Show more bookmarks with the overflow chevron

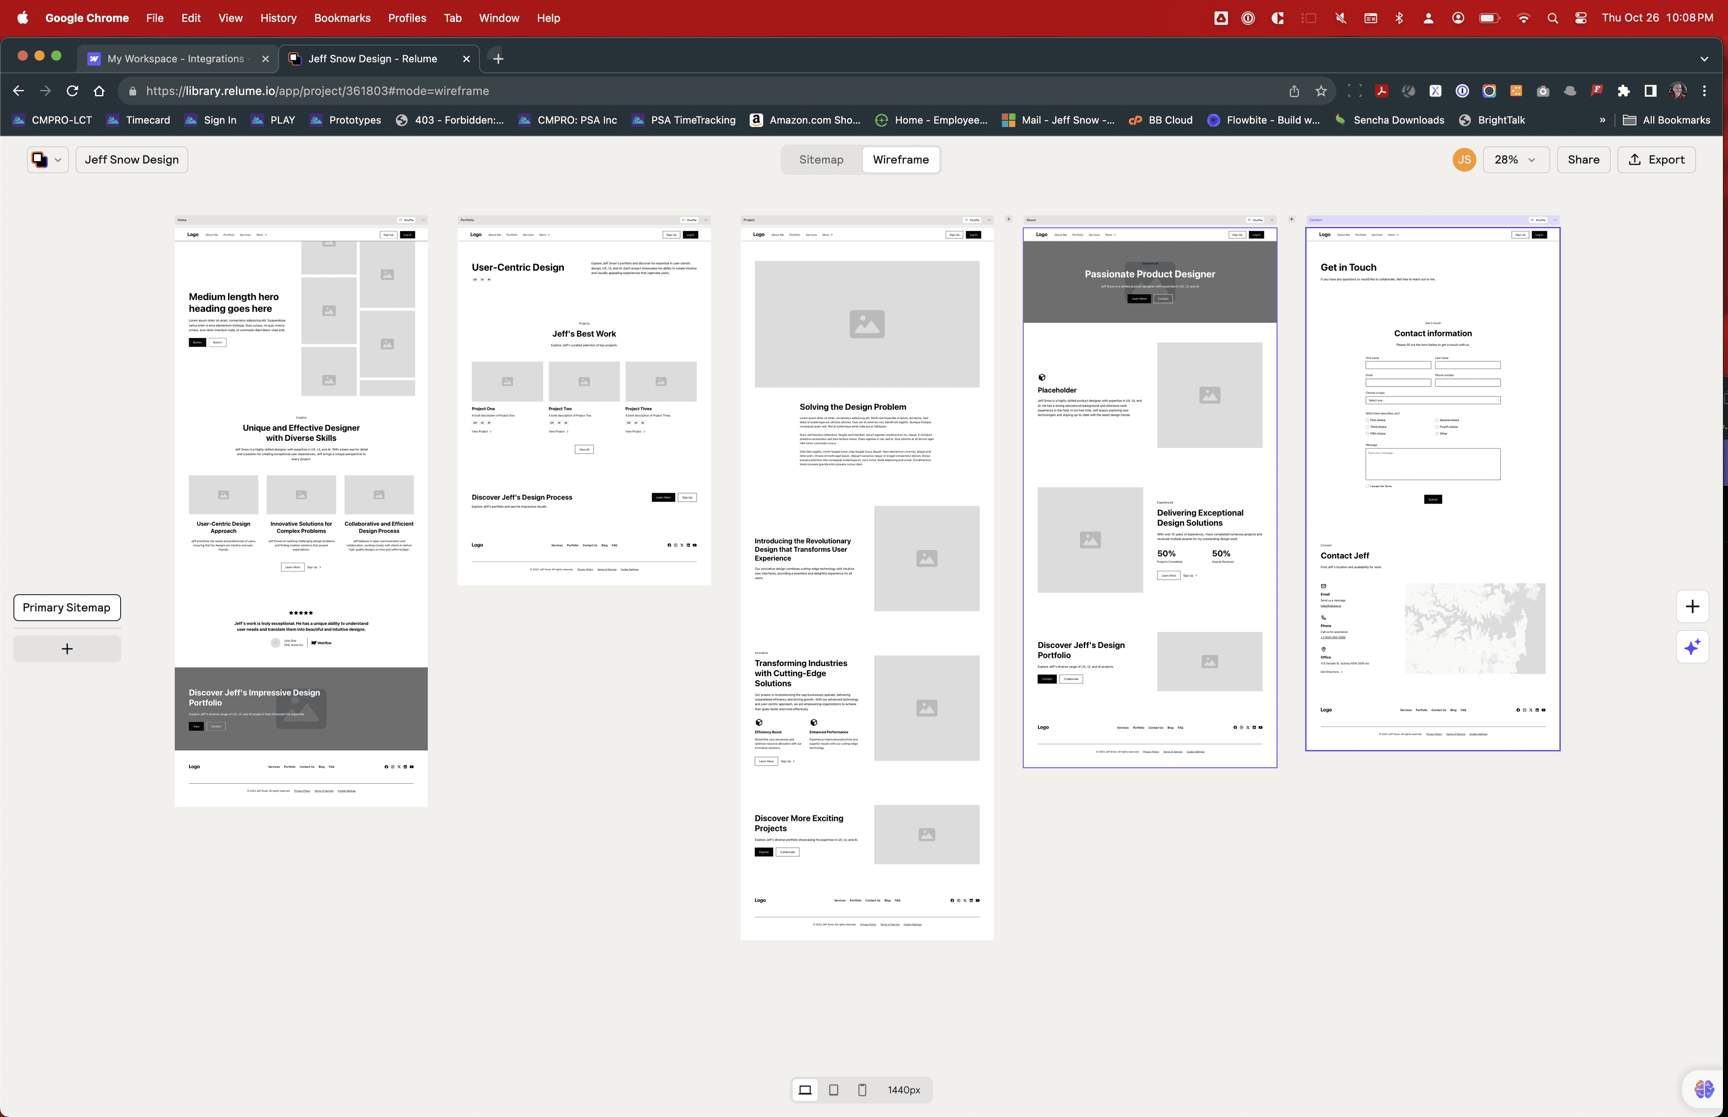[x=1603, y=120]
